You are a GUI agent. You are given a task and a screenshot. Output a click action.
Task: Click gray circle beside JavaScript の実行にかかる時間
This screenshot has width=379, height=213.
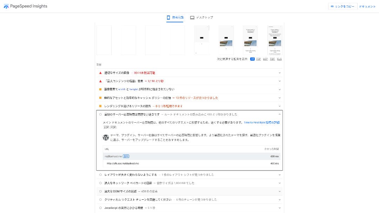coord(100,208)
